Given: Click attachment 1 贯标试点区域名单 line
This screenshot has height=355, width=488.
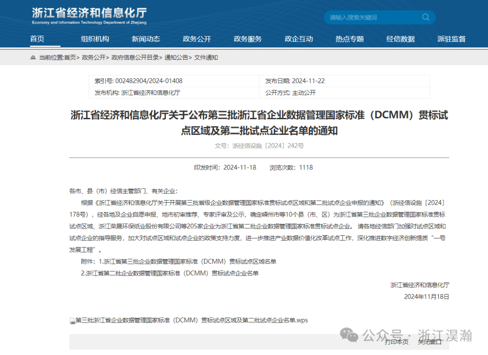Looking at the screenshot, I should (178, 262).
